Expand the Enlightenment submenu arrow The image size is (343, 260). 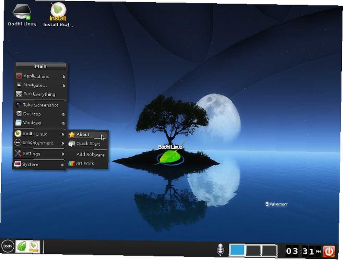(x=63, y=143)
